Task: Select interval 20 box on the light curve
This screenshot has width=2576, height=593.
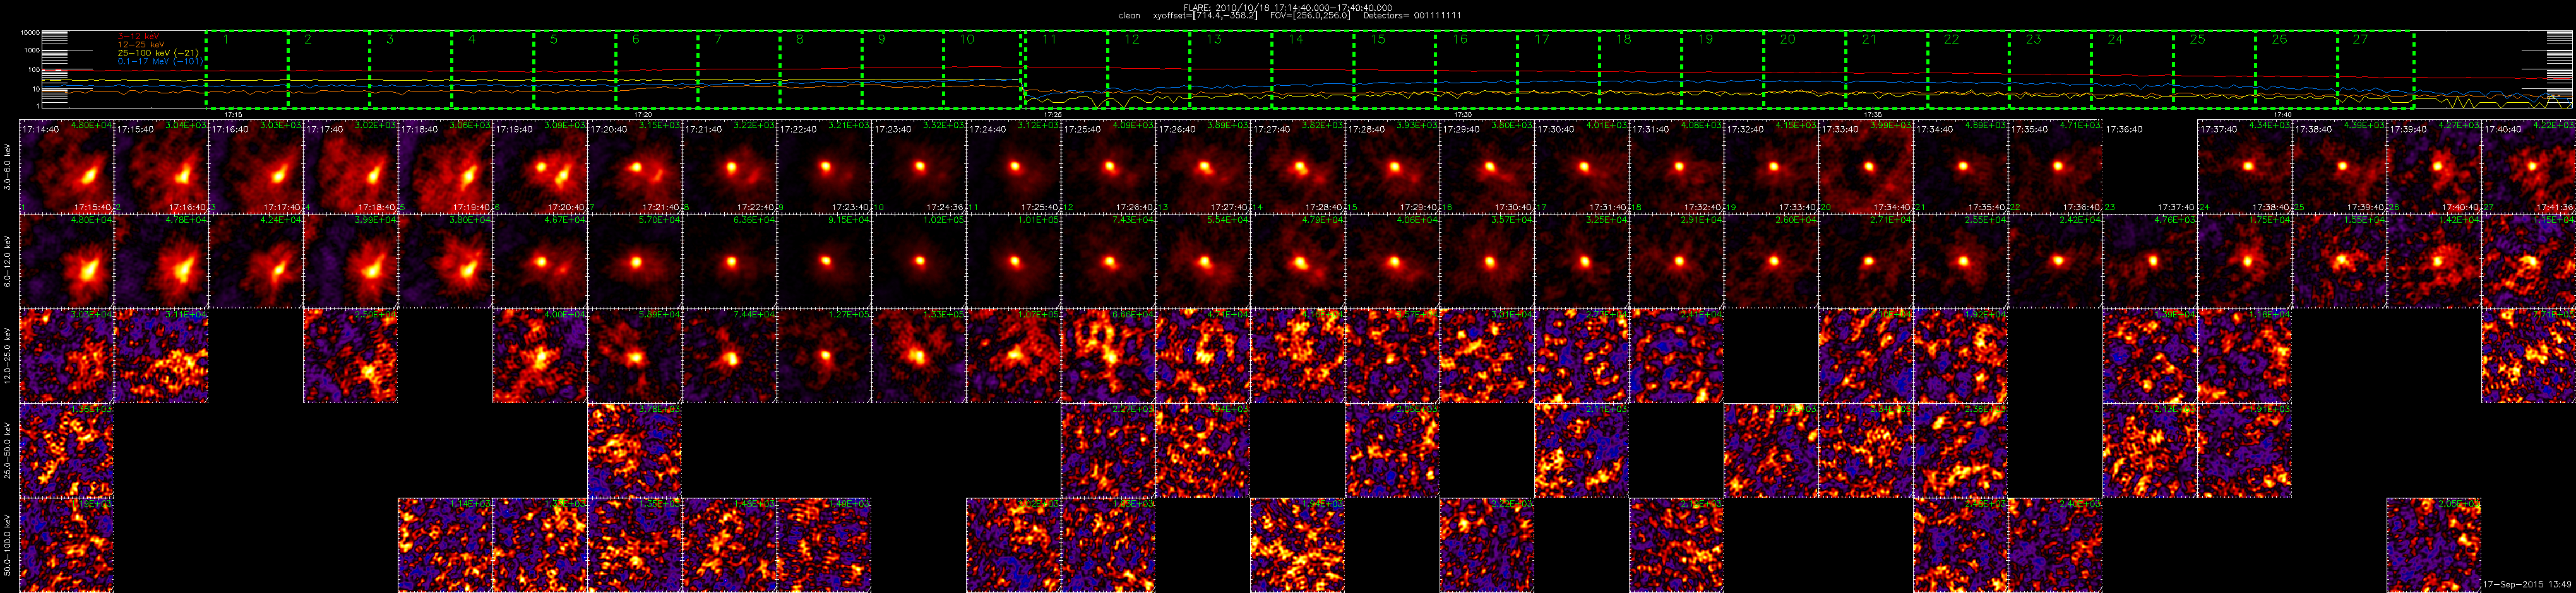Action: (x=1805, y=69)
